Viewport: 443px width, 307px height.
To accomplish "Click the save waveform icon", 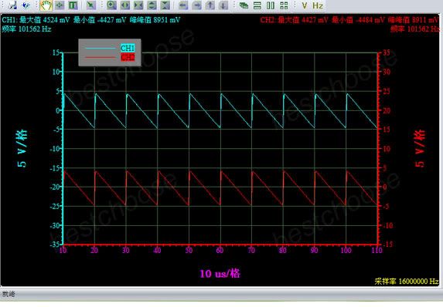I will [12, 5].
